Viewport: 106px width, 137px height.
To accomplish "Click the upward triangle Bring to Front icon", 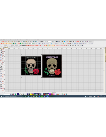I will tap(70, 45).
